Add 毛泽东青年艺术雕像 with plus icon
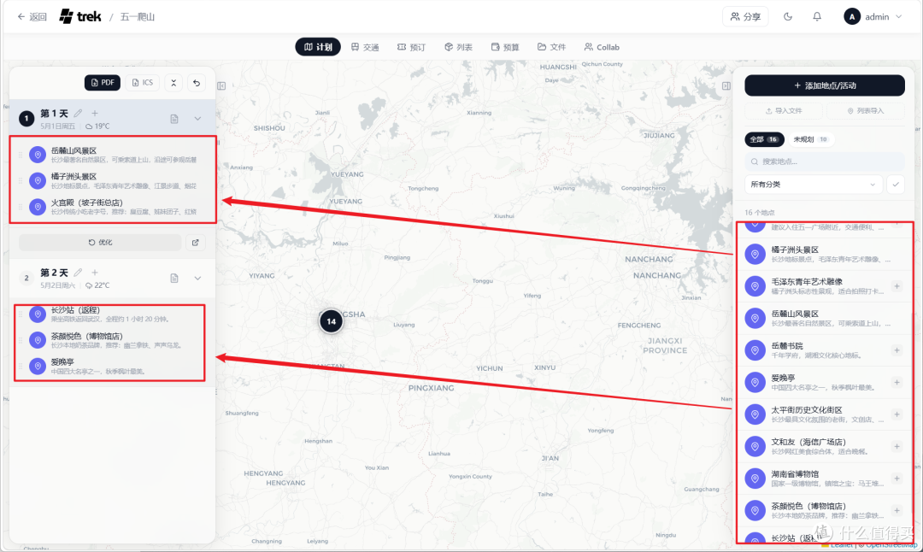 (x=897, y=286)
